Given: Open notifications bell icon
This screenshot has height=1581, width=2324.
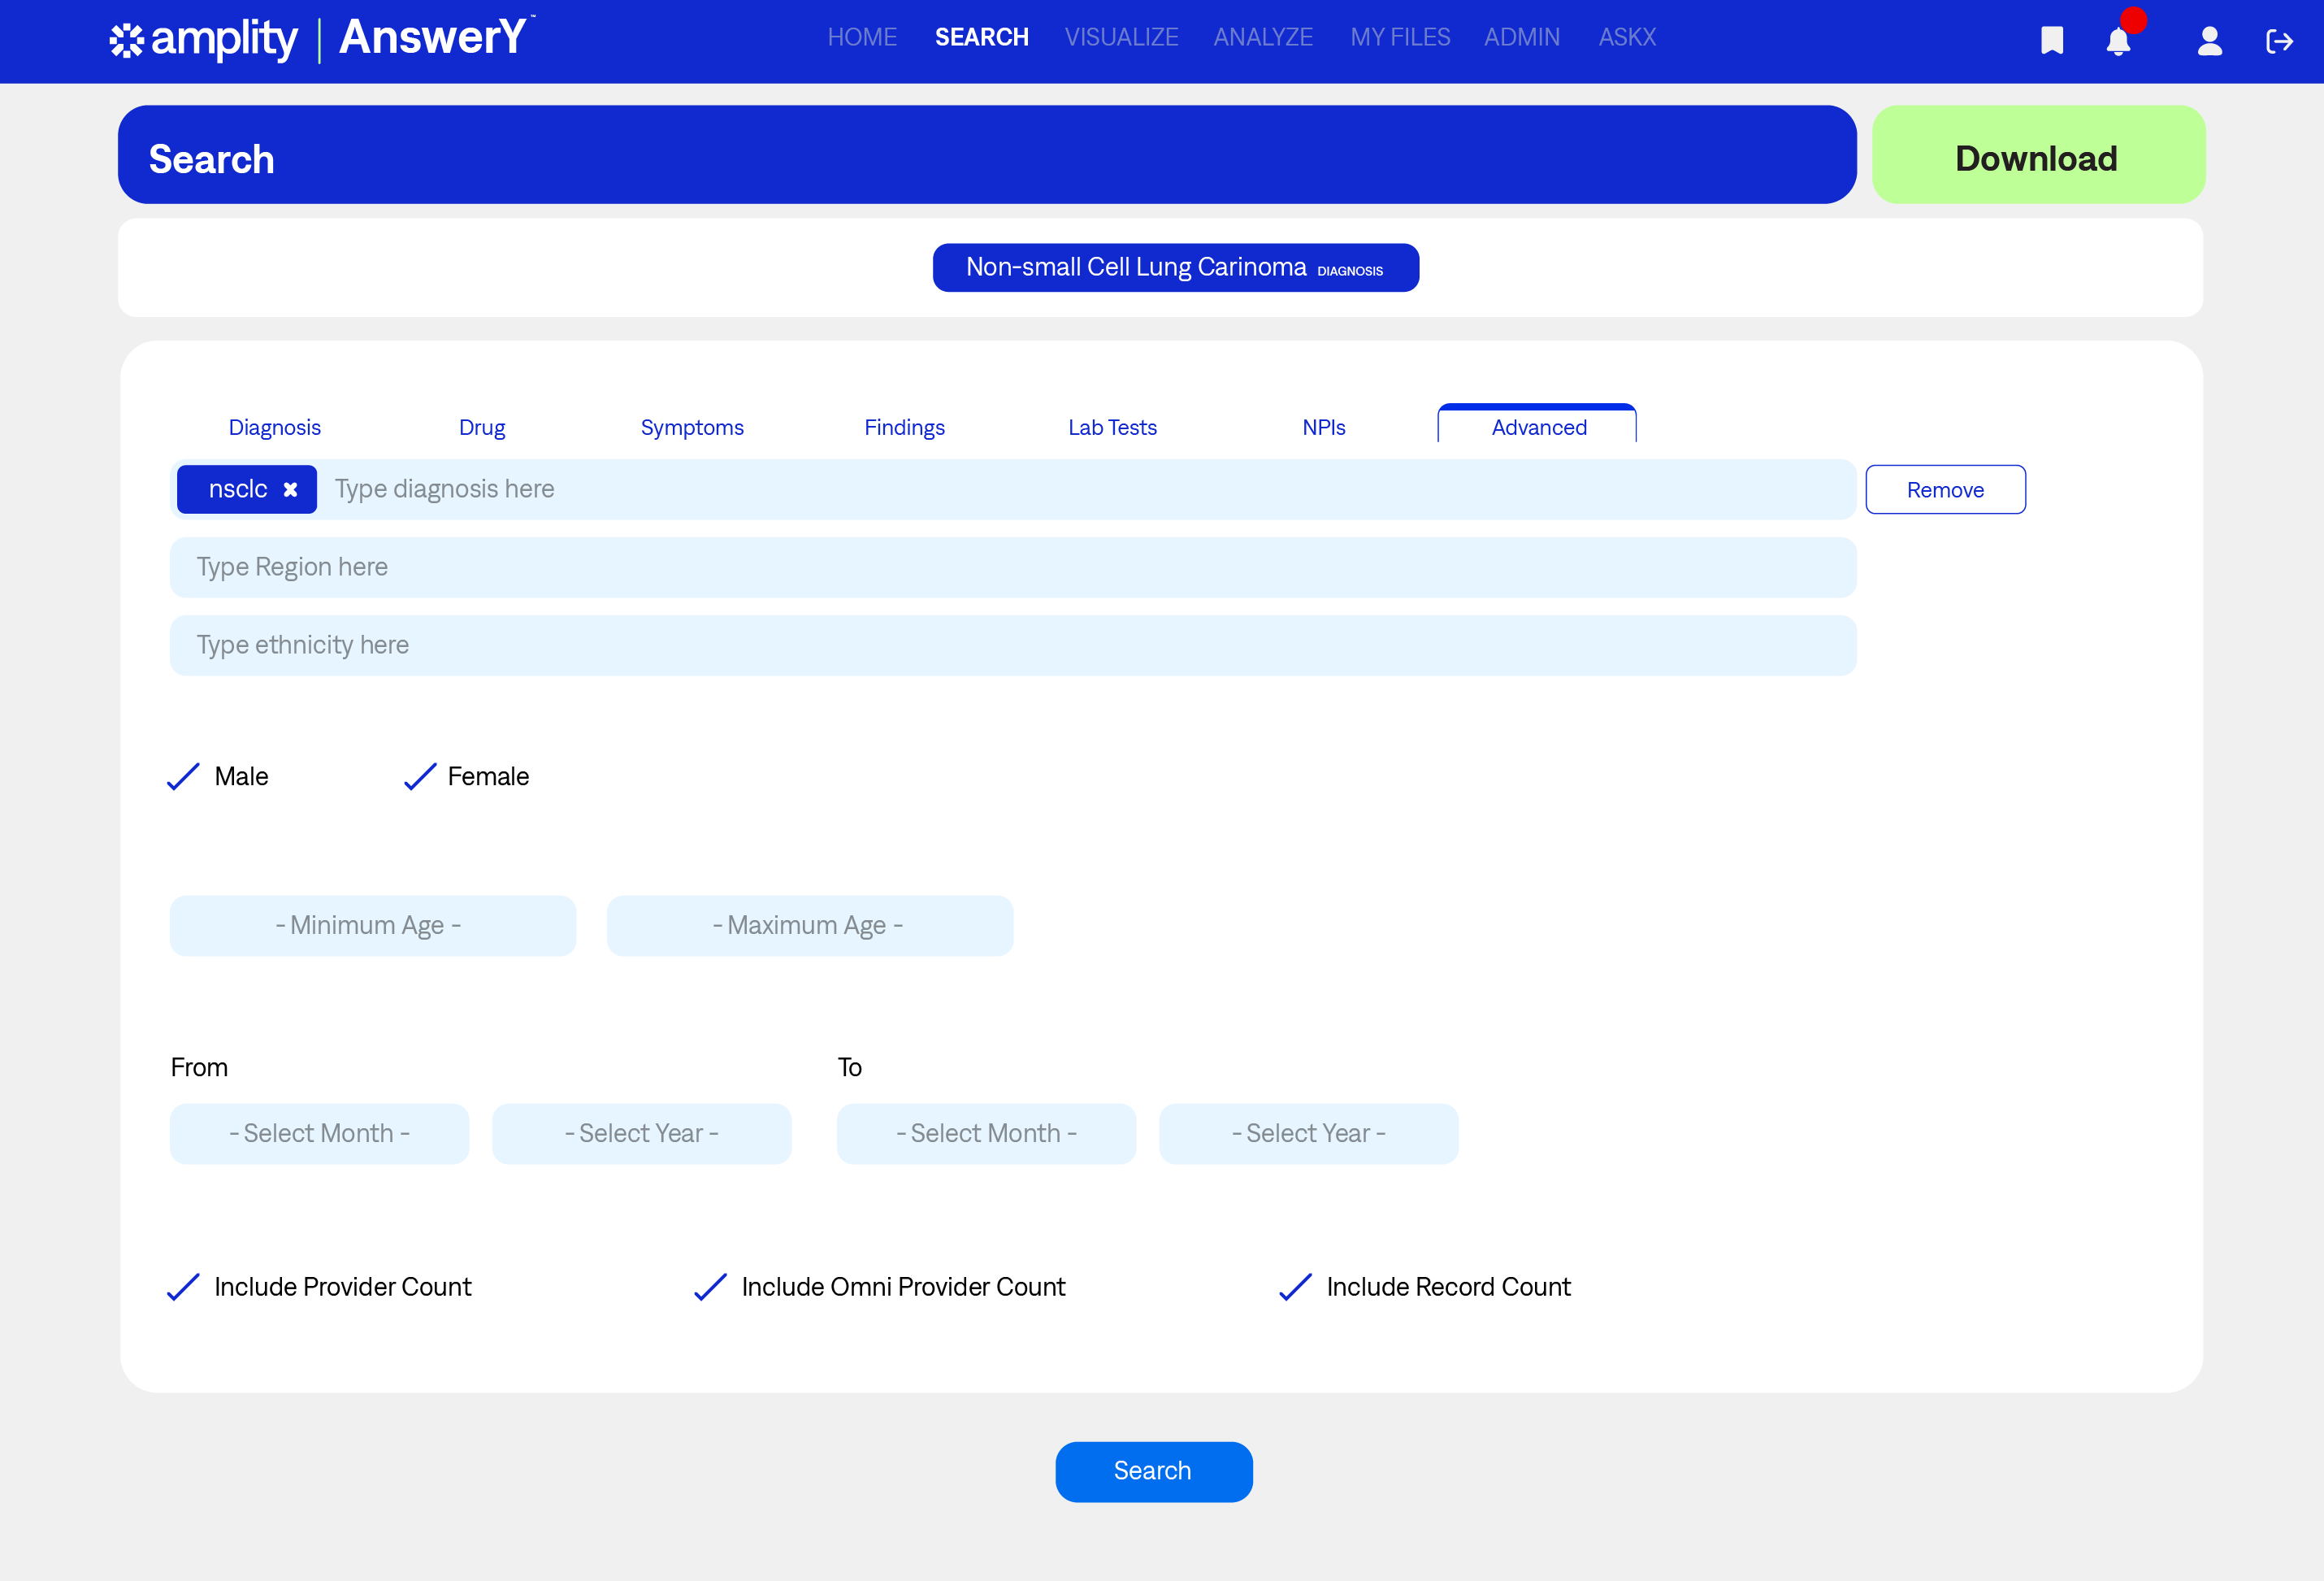Looking at the screenshot, I should [x=2118, y=41].
